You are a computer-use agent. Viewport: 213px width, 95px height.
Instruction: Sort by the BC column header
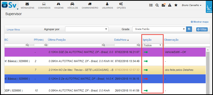[6, 40]
